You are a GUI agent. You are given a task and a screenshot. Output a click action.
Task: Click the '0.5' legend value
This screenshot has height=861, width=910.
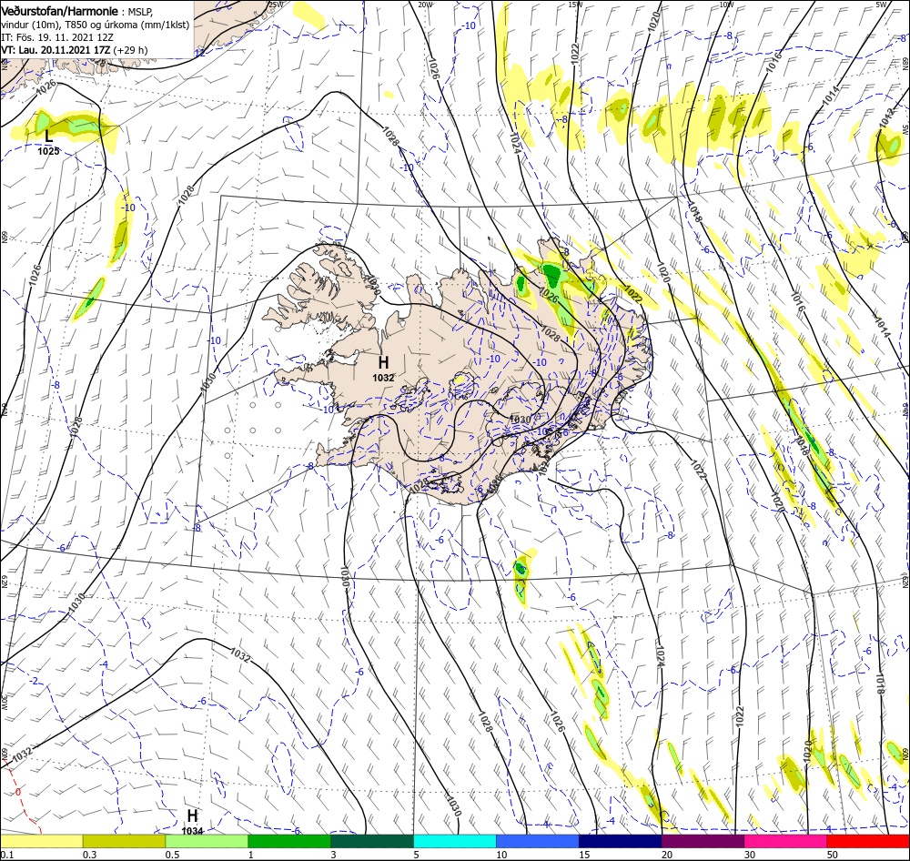[172, 855]
